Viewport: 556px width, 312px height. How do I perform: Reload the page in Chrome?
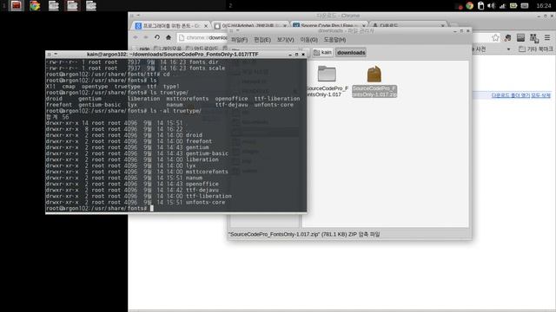click(157, 37)
